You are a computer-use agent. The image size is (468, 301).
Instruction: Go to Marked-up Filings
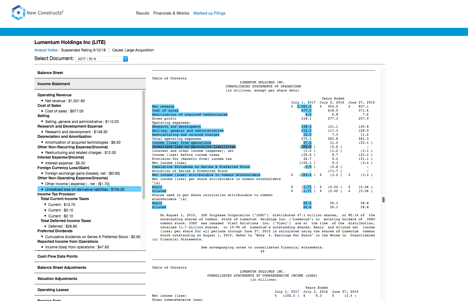point(209,13)
